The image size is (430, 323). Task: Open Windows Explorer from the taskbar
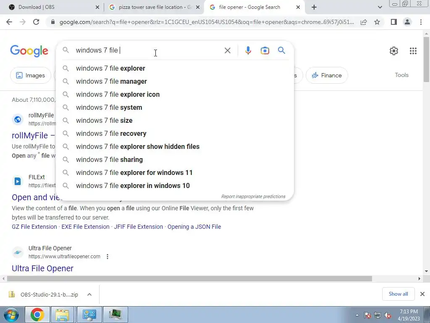point(62,315)
